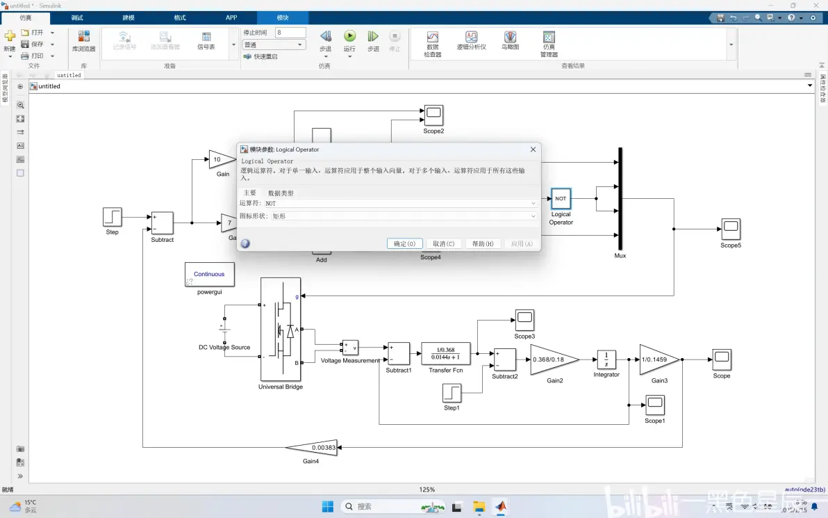Click the 取消(C) cancel button

click(444, 243)
